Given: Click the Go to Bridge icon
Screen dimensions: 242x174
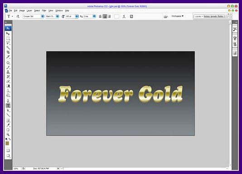Looking at the screenshot, I should pos(165,16).
